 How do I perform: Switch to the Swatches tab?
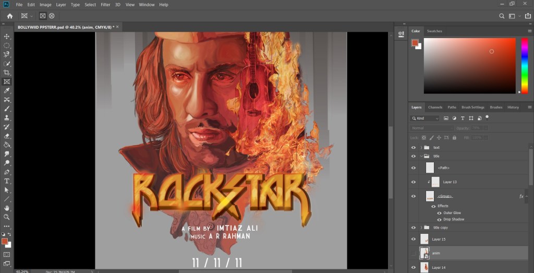pos(434,31)
